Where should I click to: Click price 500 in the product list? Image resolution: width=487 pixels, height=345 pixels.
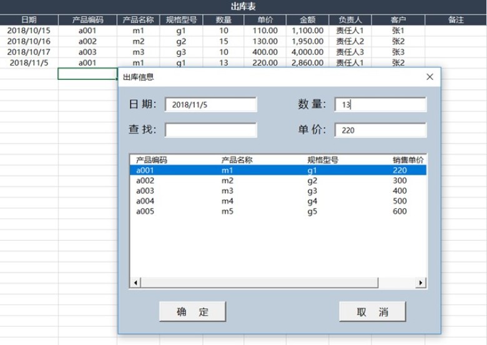click(x=400, y=201)
